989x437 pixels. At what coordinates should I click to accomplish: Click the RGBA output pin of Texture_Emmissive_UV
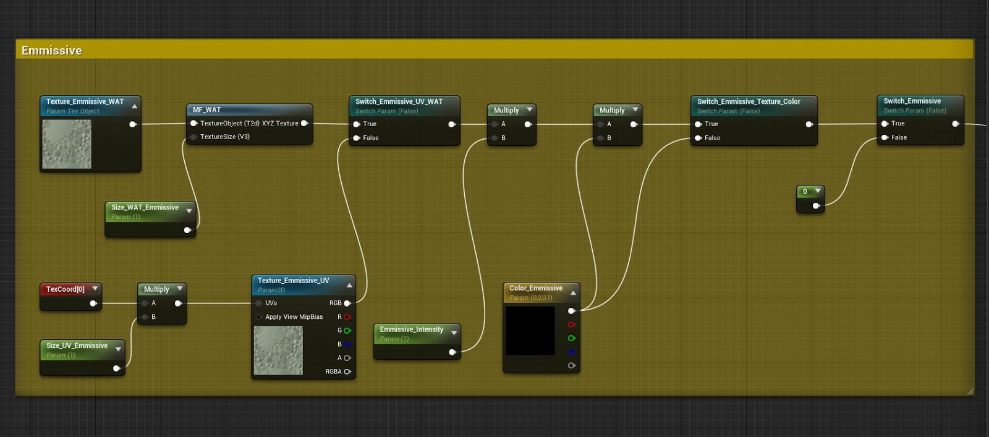click(347, 371)
